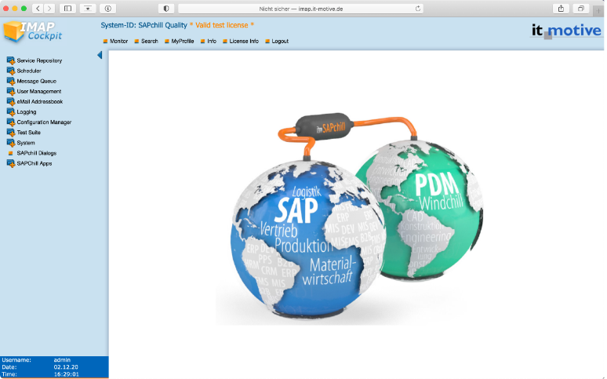The height and width of the screenshot is (379, 607).
Task: Open Test Suite in the sidebar
Action: 29,133
